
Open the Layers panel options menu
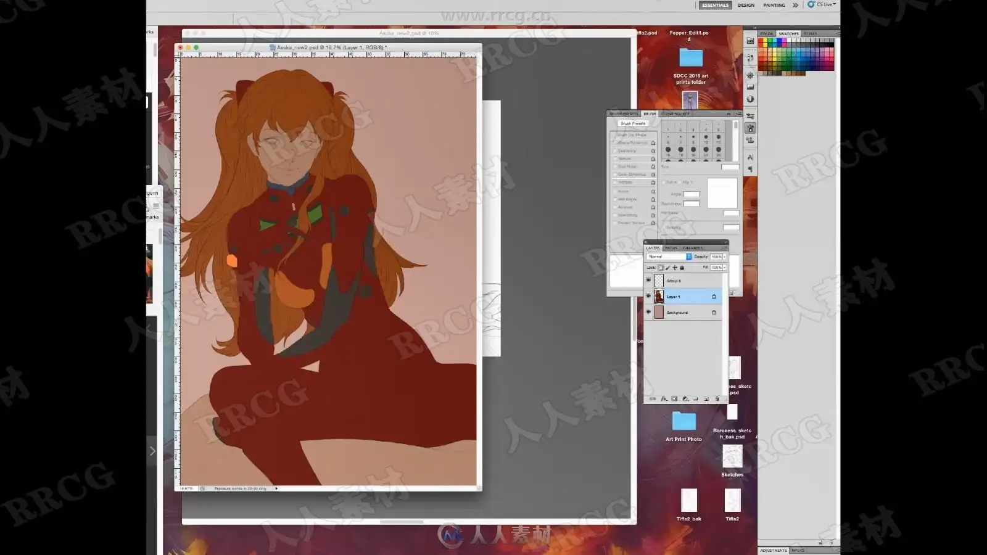pos(725,248)
